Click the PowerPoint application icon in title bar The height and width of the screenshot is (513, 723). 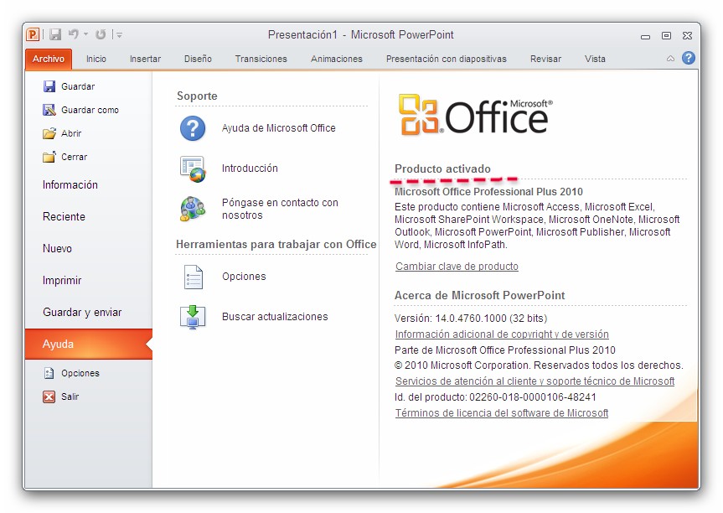point(33,34)
